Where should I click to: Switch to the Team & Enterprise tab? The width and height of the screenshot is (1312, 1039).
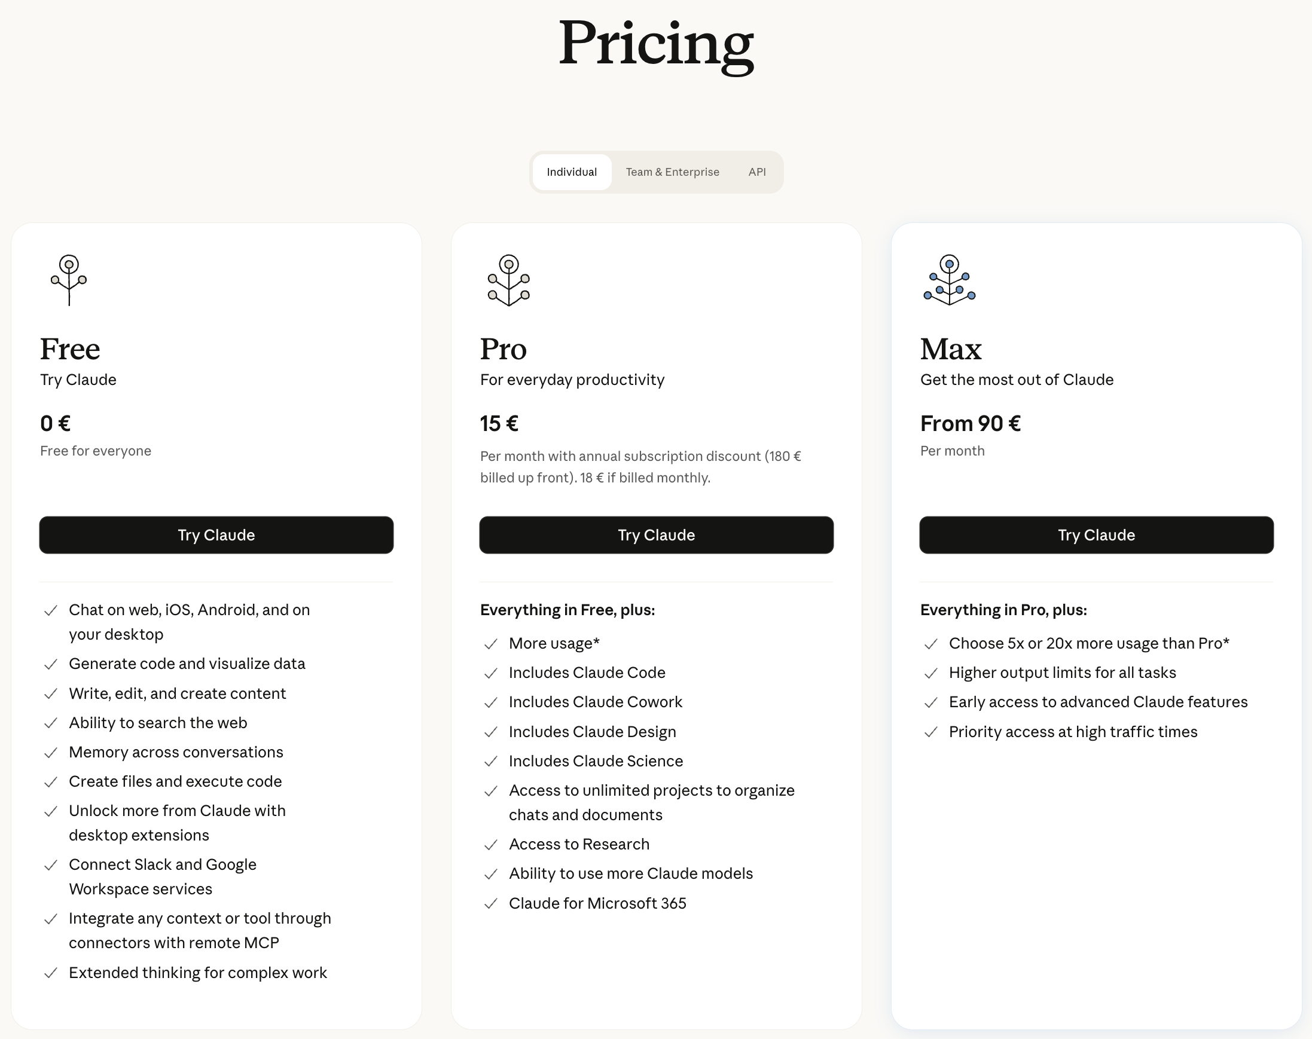tap(672, 172)
